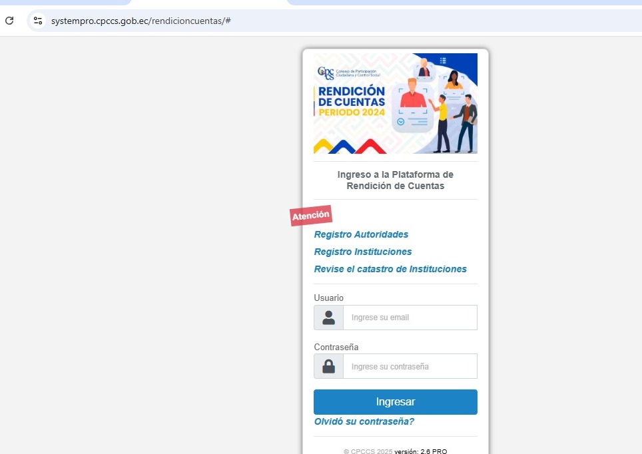Focus the 'Ingrese su contraseña' field
This screenshot has width=642, height=454.
410,366
